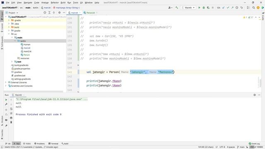Open the Tools menu
This screenshot has width=265, height=149.
[x=75, y=3]
